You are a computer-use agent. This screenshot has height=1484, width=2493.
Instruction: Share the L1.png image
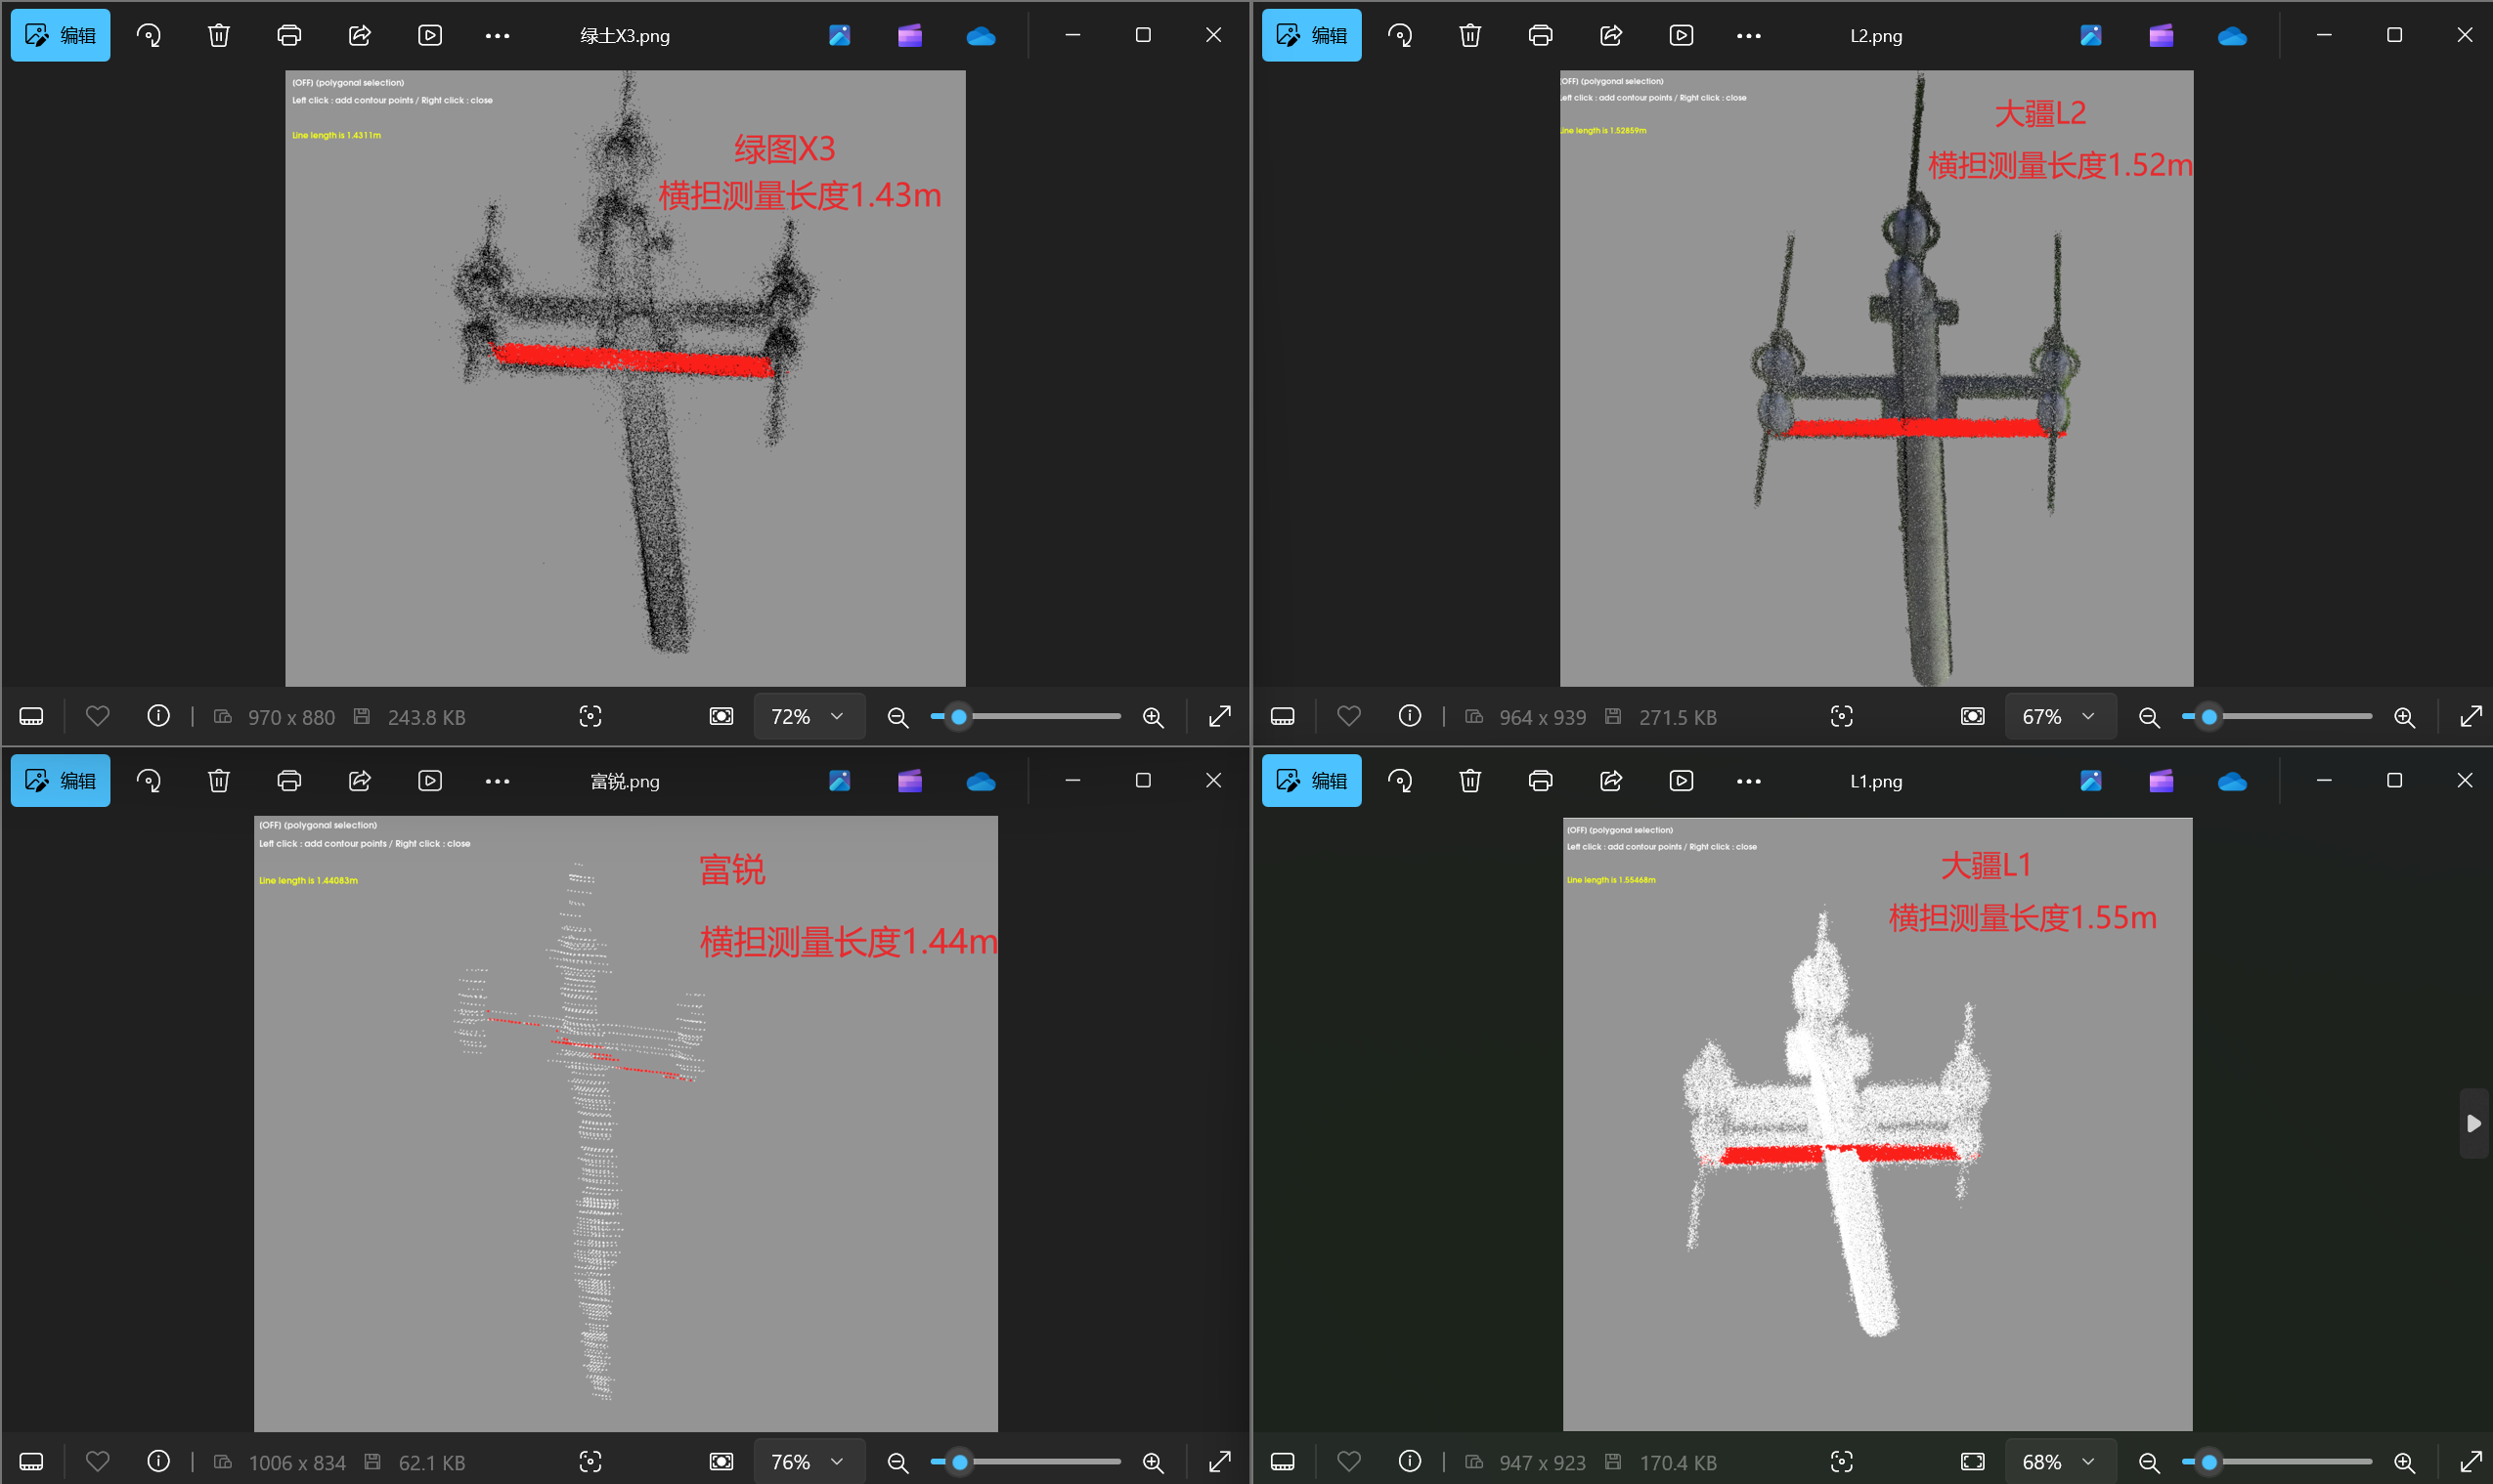pyautogui.click(x=1610, y=781)
